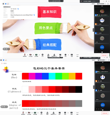The image size is (110, 115).
Task: Open the speaker view dropdown beside timer 35:51
Action: tap(101, 4)
